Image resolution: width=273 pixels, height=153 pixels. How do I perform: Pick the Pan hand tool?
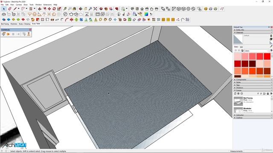tap(85, 9)
